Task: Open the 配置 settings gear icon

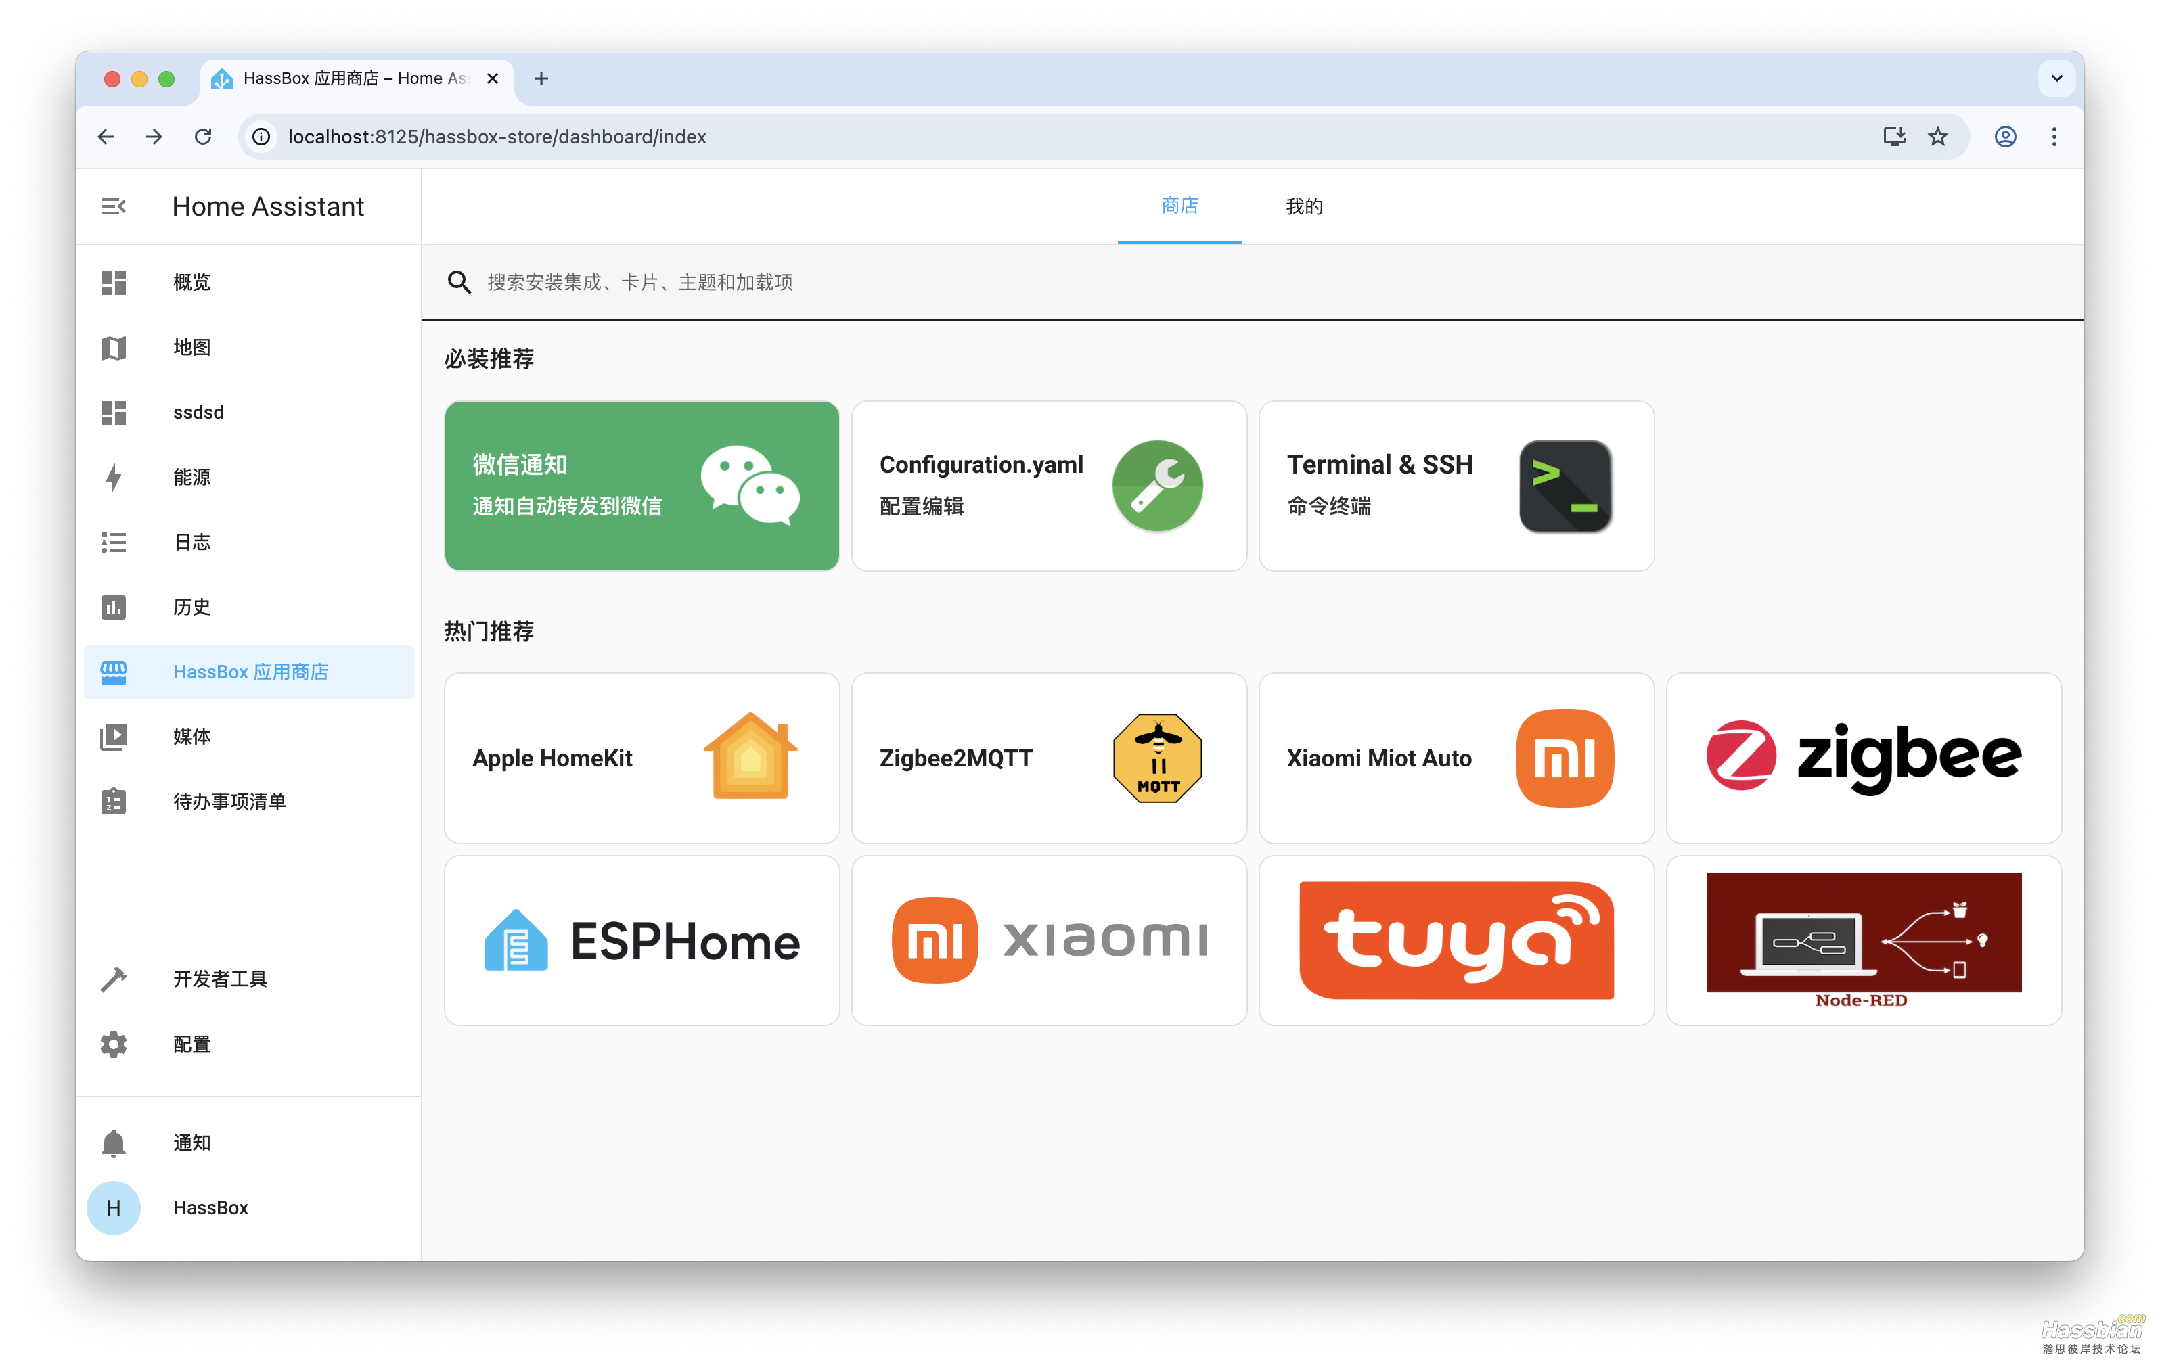Action: (x=113, y=1044)
